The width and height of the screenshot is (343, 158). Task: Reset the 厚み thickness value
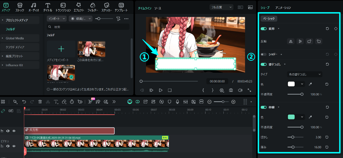click(x=327, y=147)
